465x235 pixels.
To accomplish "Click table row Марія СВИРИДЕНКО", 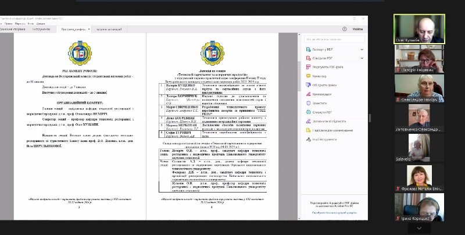I will click(213, 111).
